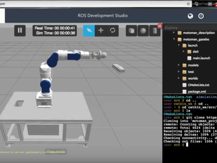The image size is (217, 163).
Task: Click ROS Development Studio title
Action: coord(103,16)
